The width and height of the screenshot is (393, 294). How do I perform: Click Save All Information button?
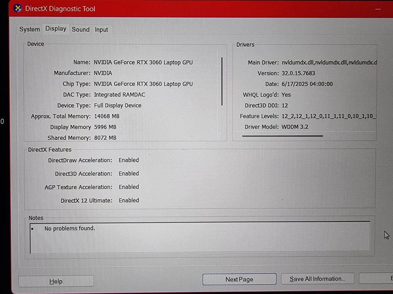317,279
